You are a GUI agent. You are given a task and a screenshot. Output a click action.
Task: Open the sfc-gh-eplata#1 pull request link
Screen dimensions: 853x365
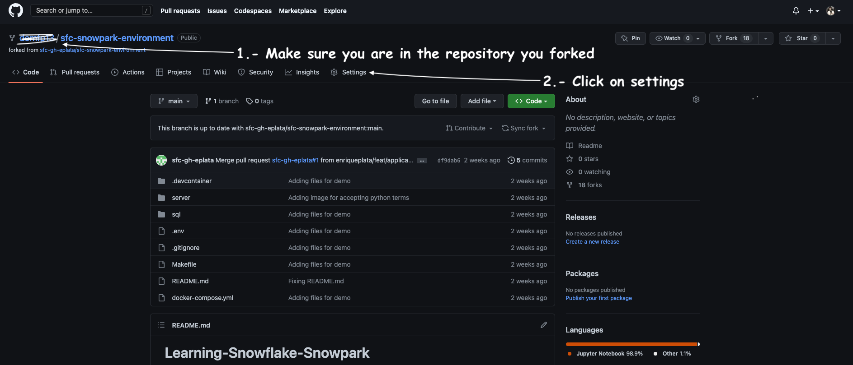point(295,160)
